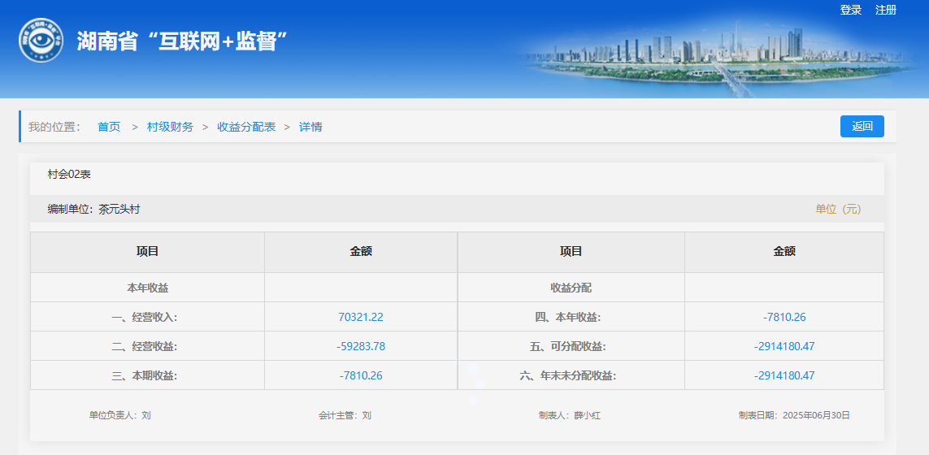This screenshot has width=929, height=455.
Task: Click the 单位（元） label
Action: (838, 209)
